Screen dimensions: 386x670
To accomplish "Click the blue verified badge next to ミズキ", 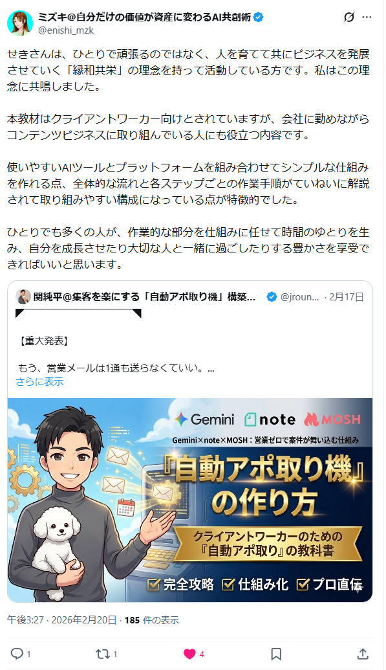I will pos(259,17).
